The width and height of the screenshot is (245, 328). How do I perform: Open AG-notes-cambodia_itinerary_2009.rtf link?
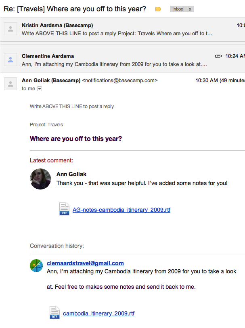click(121, 210)
